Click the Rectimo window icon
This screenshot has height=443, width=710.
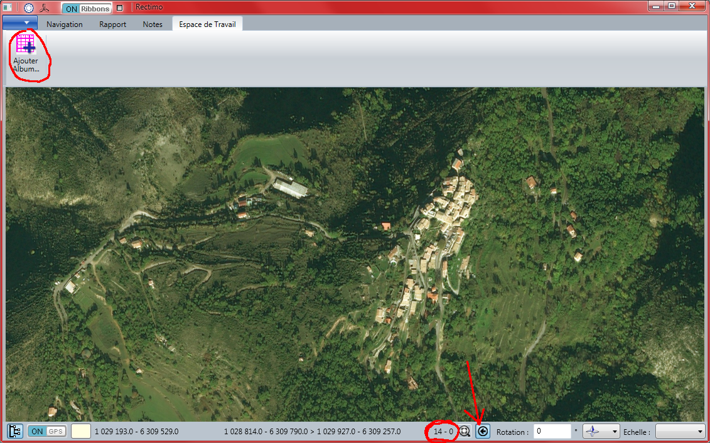tap(7, 8)
